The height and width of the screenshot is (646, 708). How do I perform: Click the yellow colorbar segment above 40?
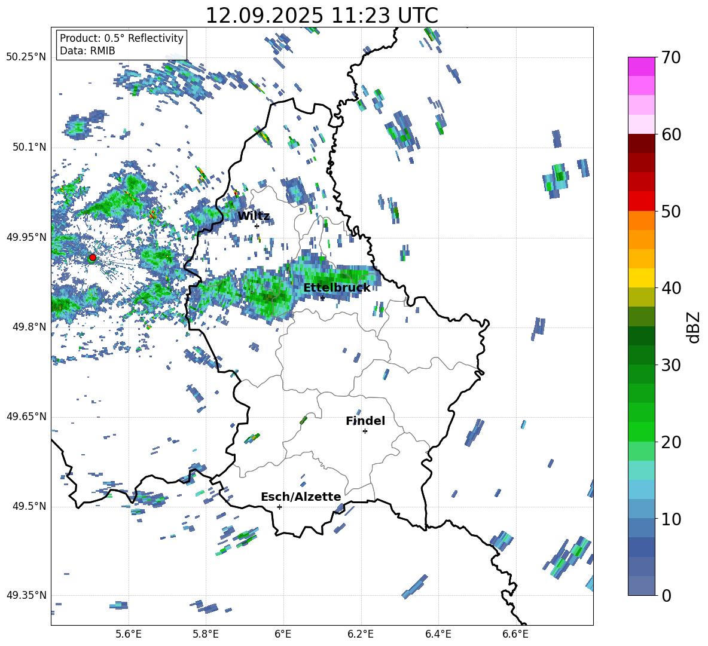click(x=642, y=278)
